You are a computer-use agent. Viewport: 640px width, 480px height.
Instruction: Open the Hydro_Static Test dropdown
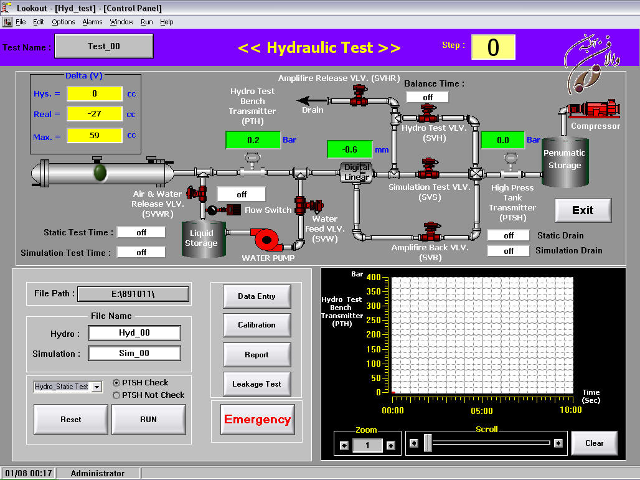pos(96,387)
